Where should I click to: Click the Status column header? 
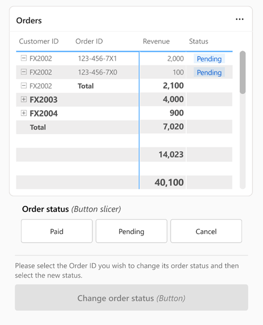pyautogui.click(x=199, y=41)
